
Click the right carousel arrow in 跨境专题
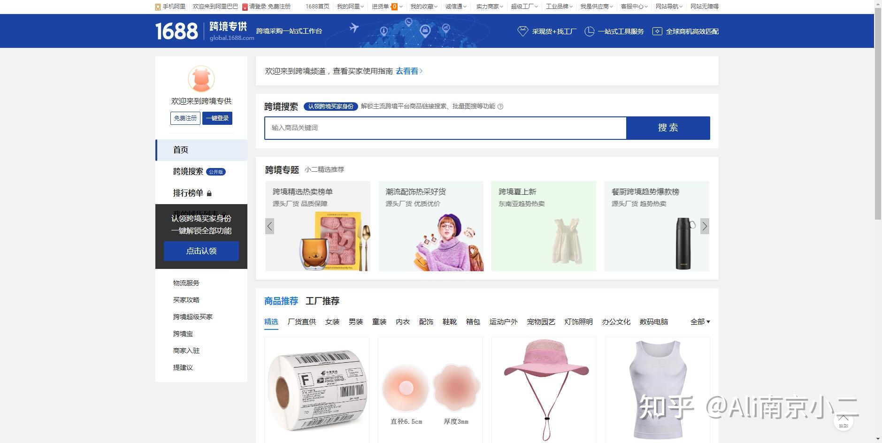705,226
